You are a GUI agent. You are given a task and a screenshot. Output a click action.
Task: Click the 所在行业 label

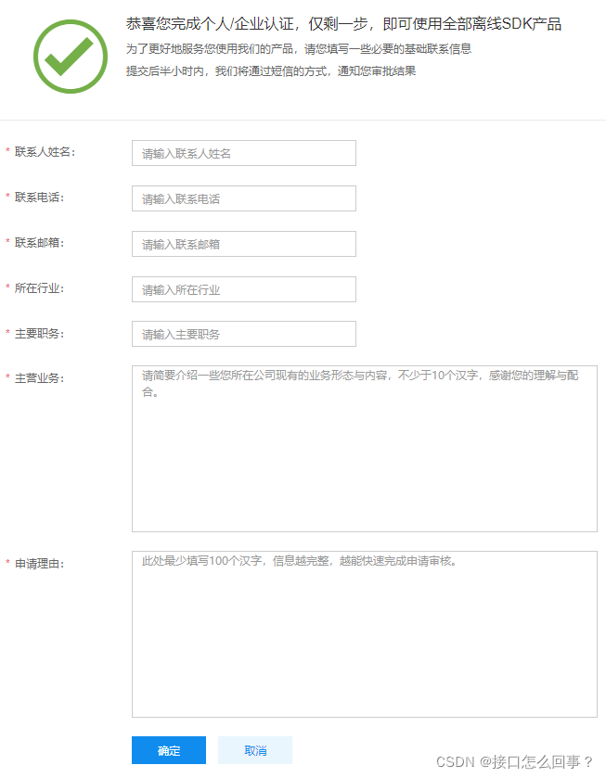[39, 288]
